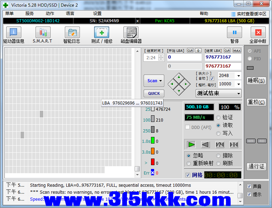
Task: Open the 帮助 help menu
Action: [x=204, y=14]
